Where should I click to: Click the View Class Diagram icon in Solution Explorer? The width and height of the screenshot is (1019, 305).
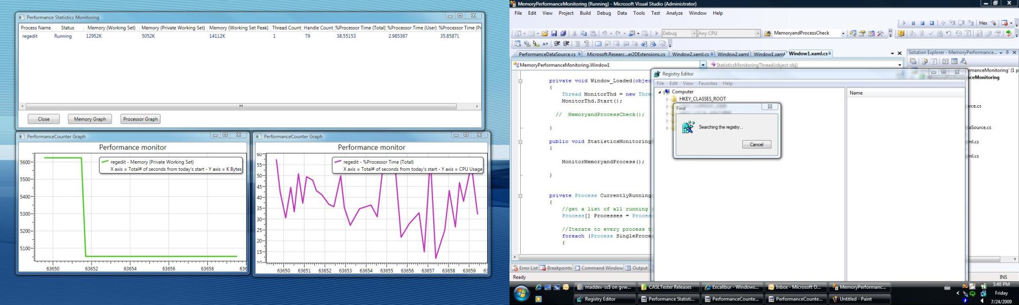point(963,62)
